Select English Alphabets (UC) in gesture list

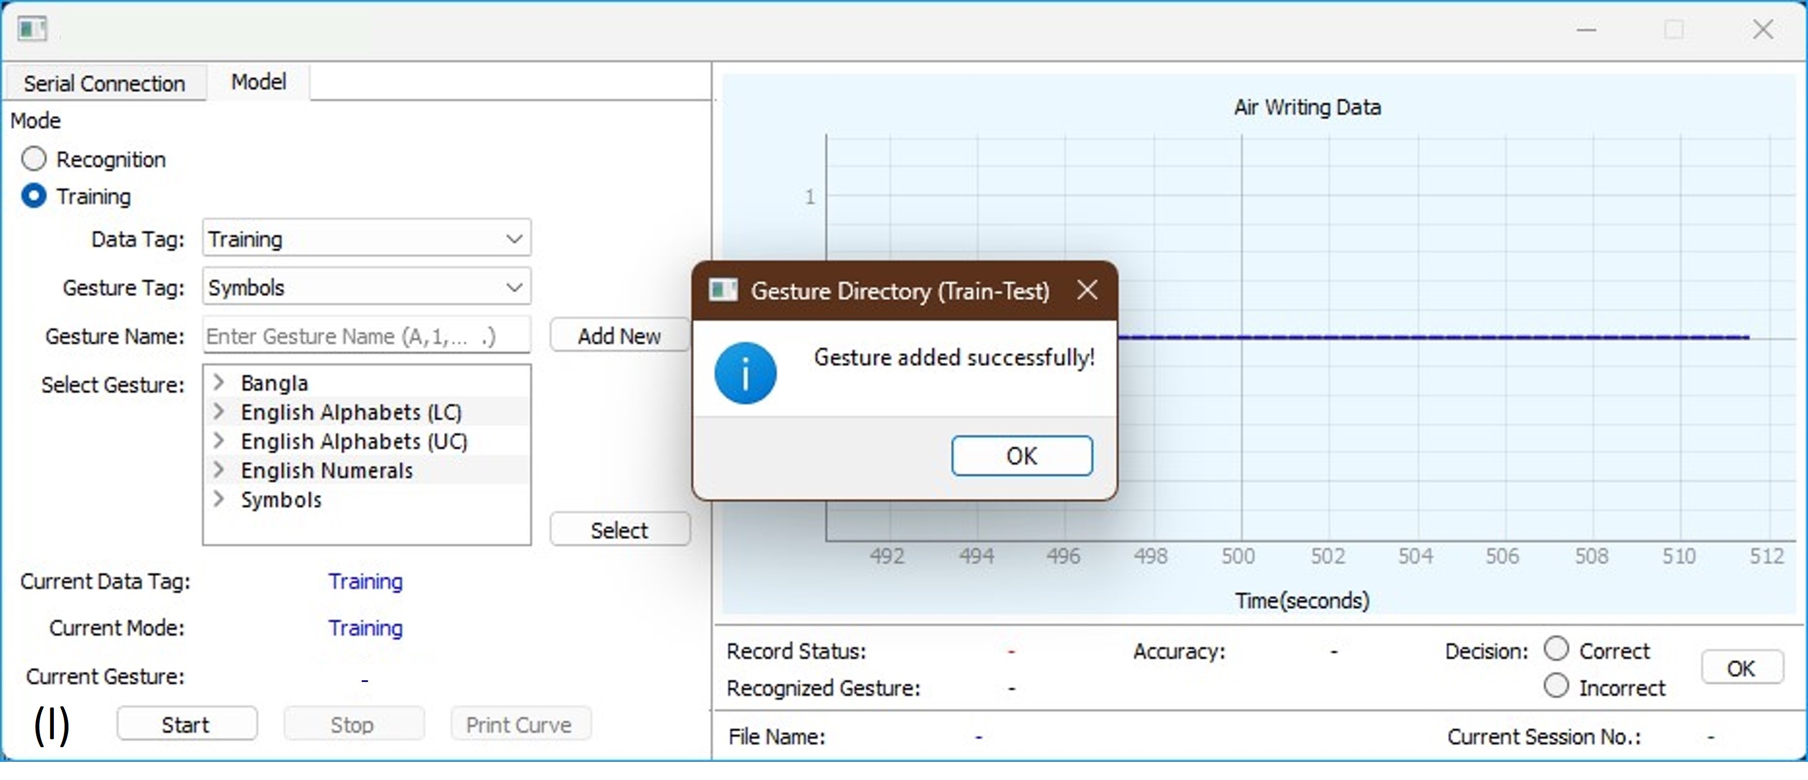(354, 441)
